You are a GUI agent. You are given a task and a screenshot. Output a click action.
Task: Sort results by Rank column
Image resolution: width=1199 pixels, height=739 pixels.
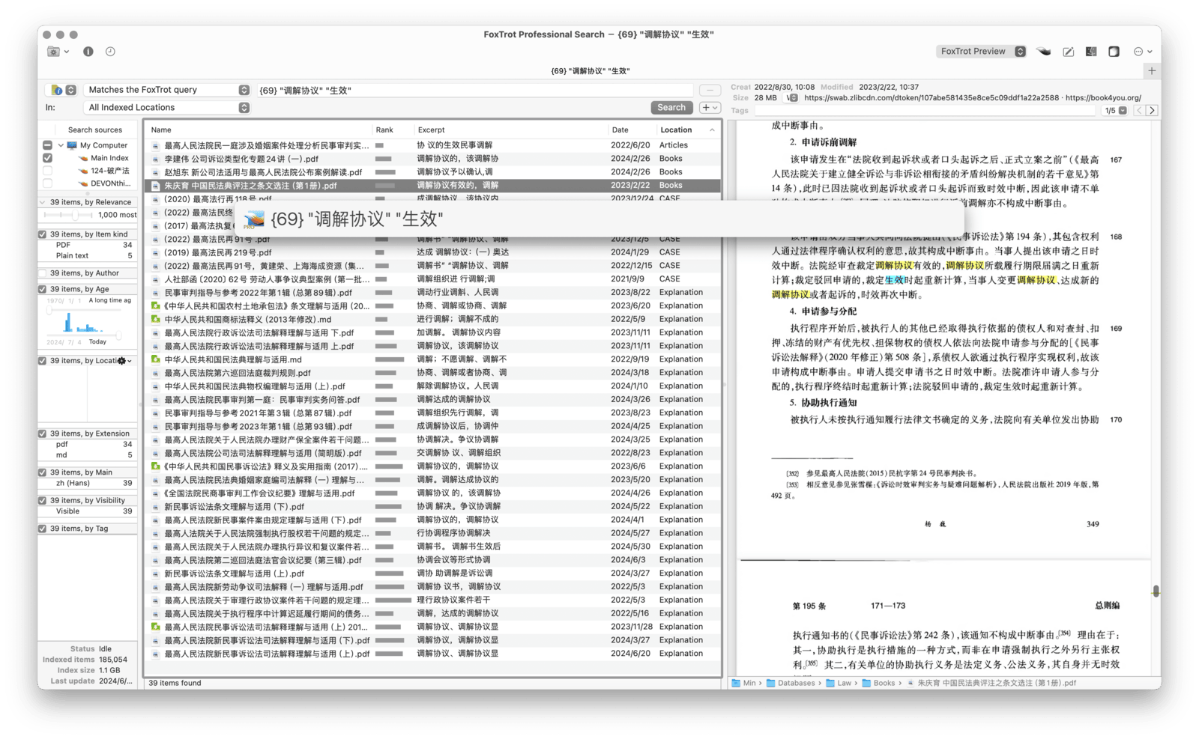click(x=393, y=130)
